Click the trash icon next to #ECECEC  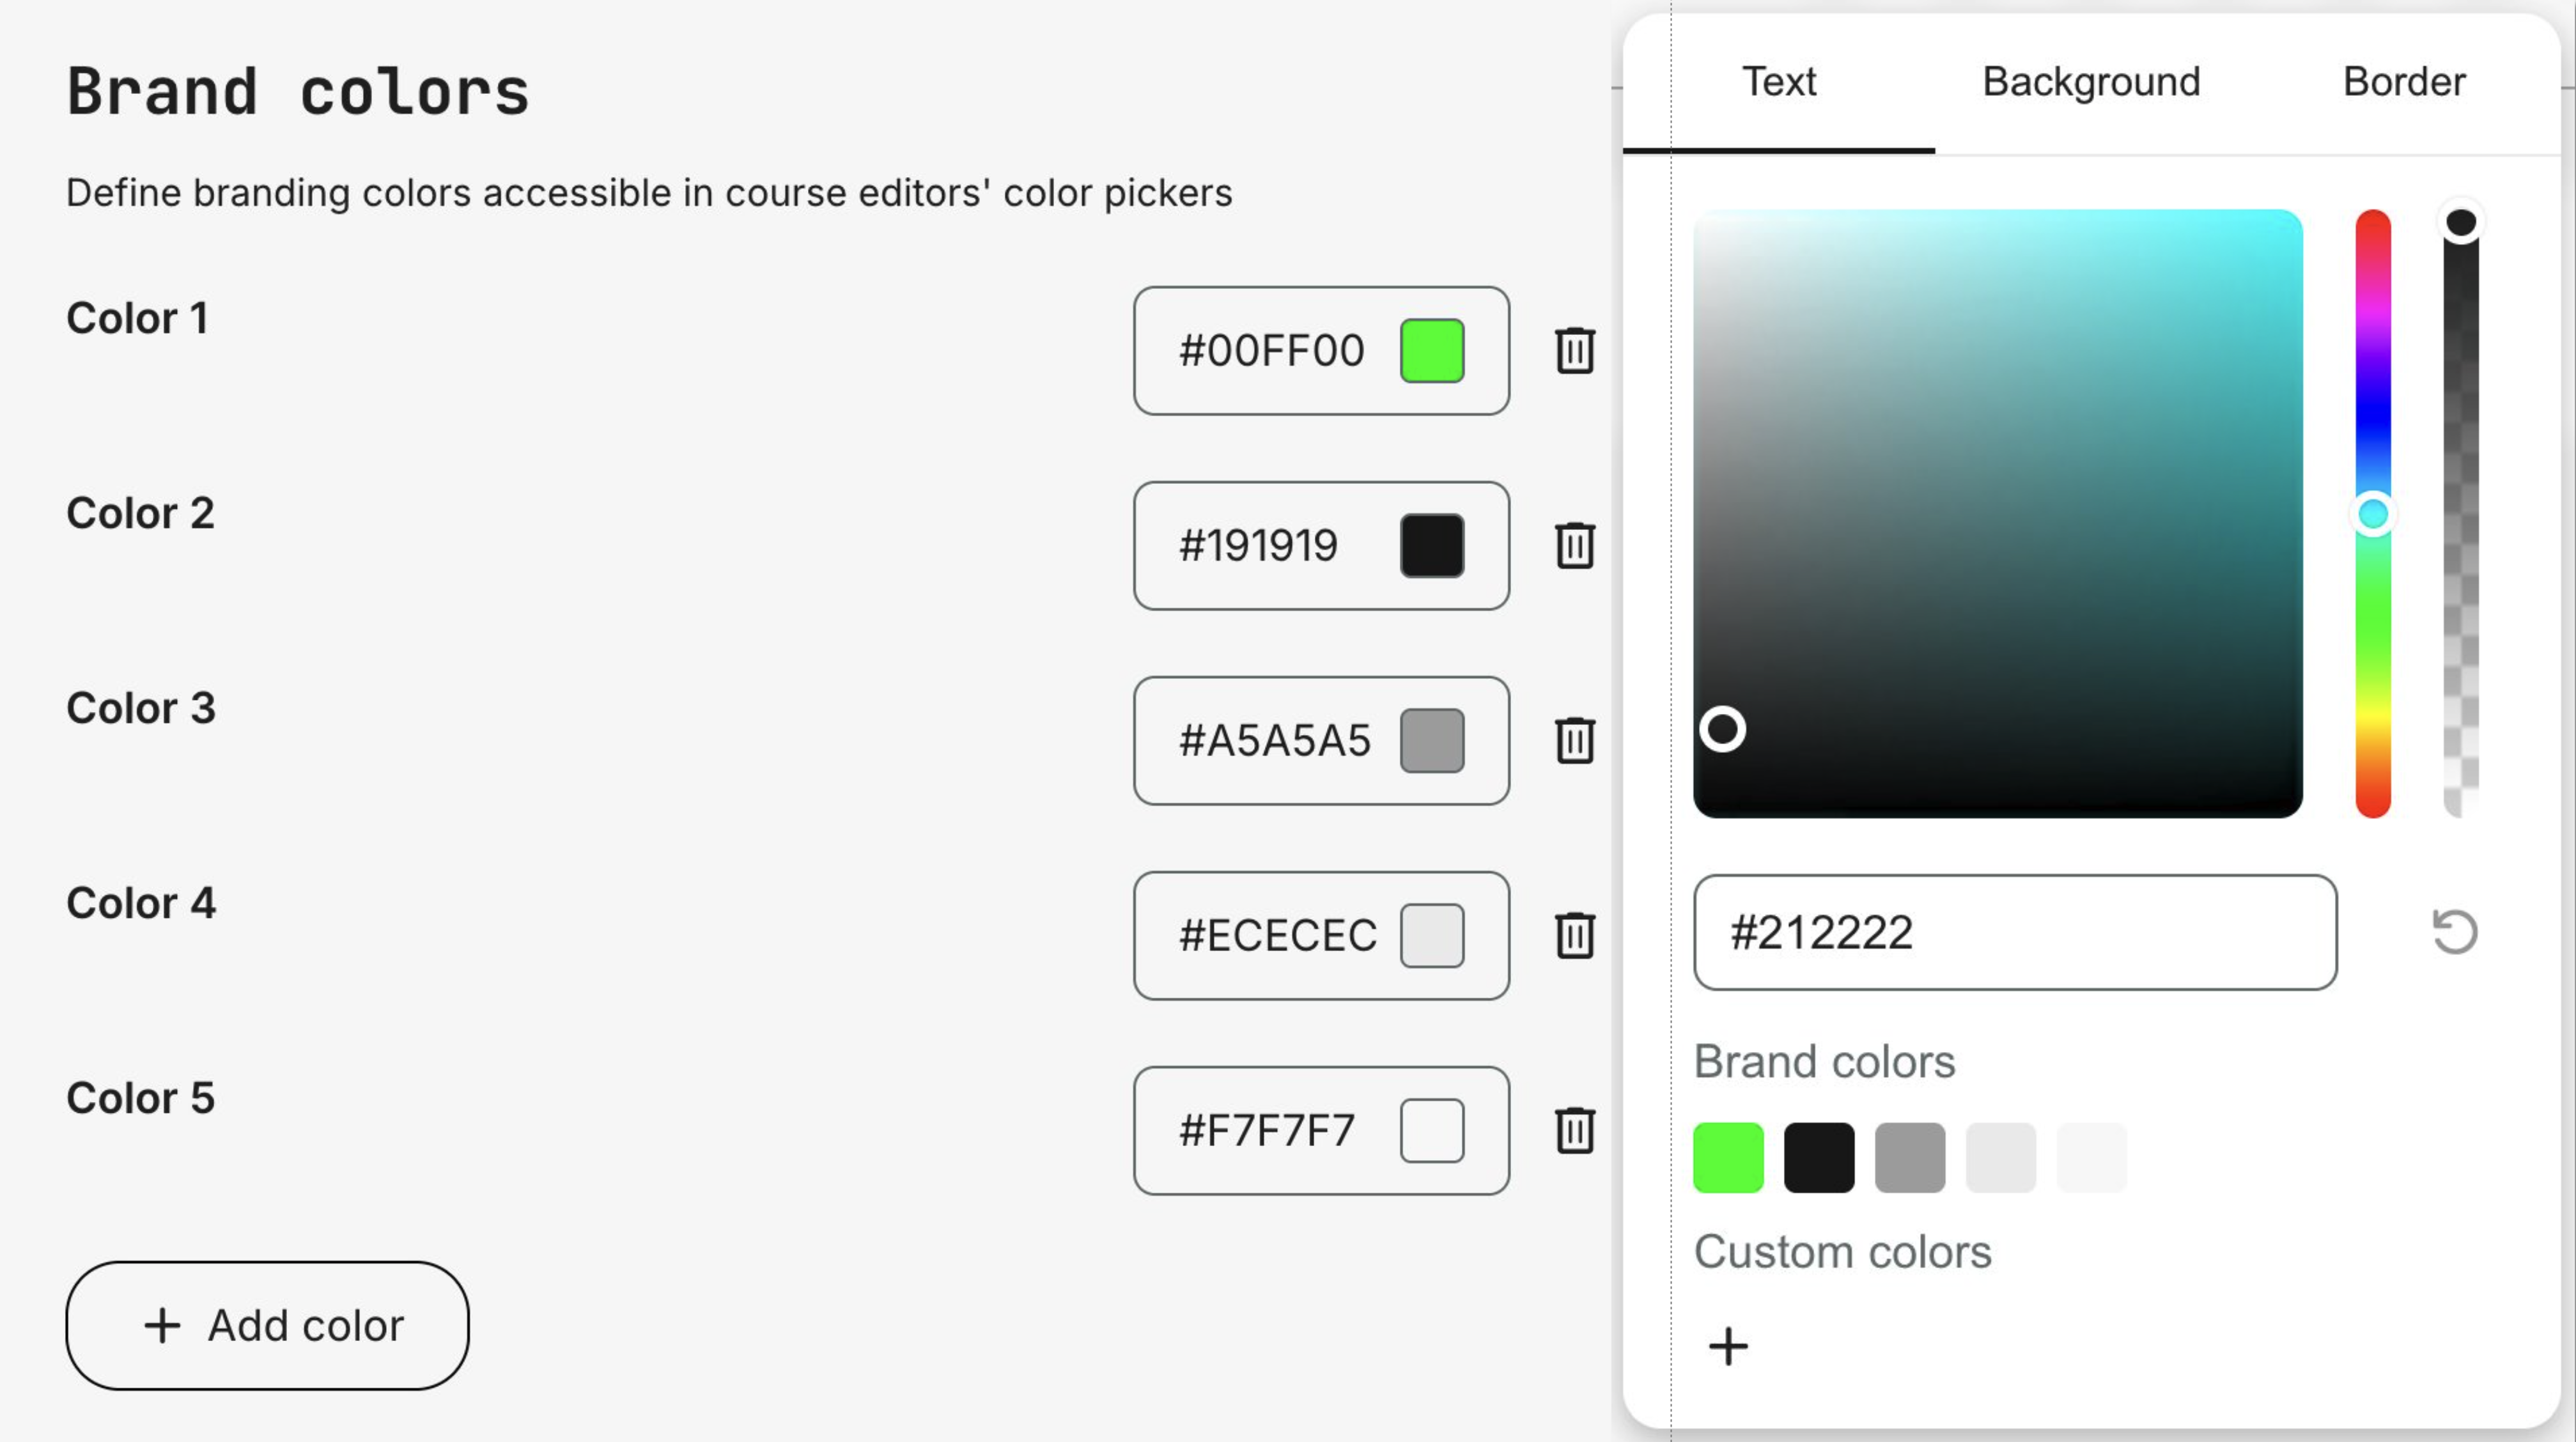(x=1573, y=936)
